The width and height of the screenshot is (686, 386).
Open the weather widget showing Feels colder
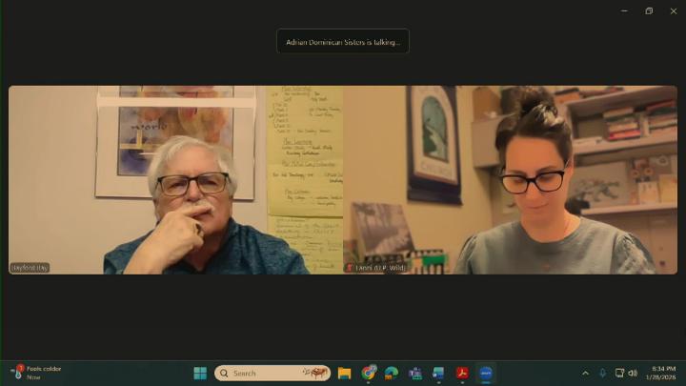(x=38, y=373)
